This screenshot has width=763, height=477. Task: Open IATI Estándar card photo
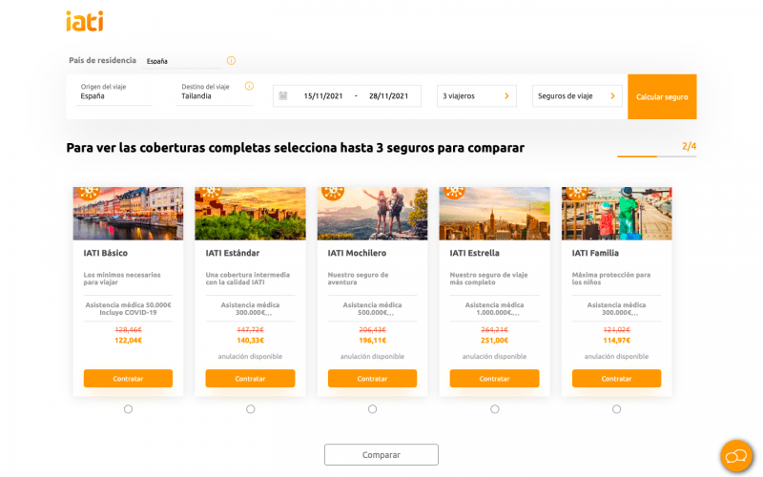250,213
